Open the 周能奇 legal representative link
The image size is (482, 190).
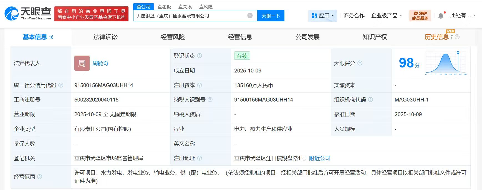[100, 63]
